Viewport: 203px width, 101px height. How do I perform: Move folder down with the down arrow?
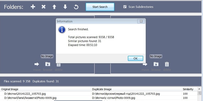click(65, 7)
